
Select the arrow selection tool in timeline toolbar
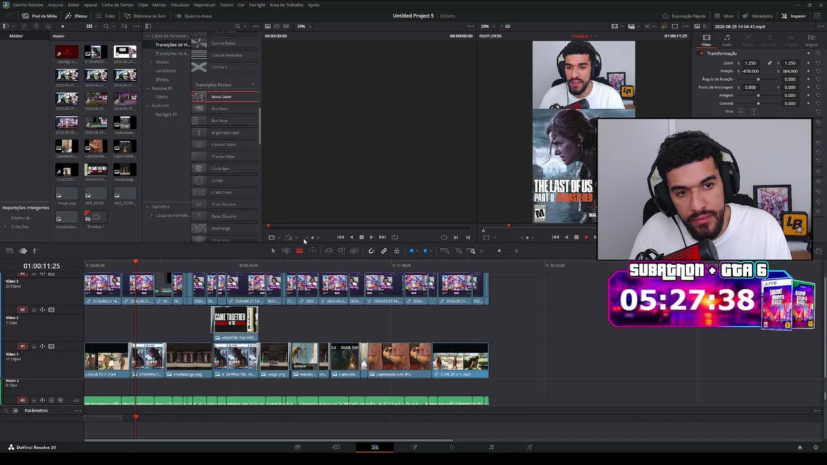click(273, 251)
